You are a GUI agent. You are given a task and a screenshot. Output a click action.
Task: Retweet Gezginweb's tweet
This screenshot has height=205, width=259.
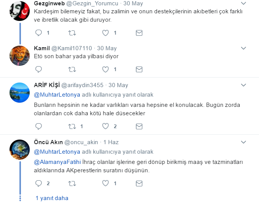point(72,33)
